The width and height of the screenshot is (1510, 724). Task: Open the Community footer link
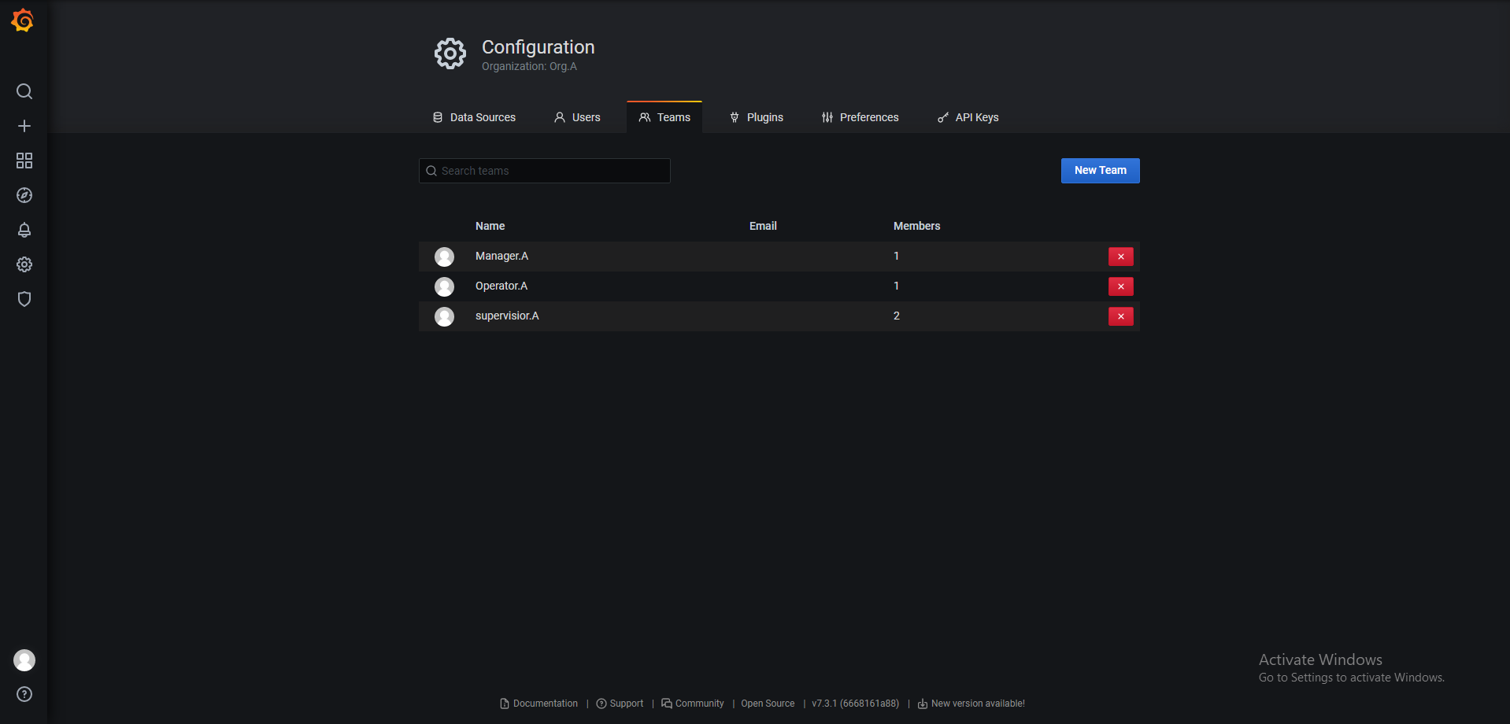[x=693, y=704]
